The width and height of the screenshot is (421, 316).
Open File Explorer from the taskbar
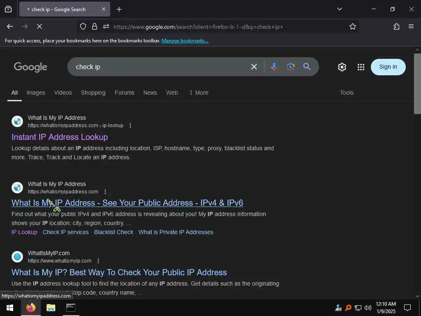tap(51, 308)
